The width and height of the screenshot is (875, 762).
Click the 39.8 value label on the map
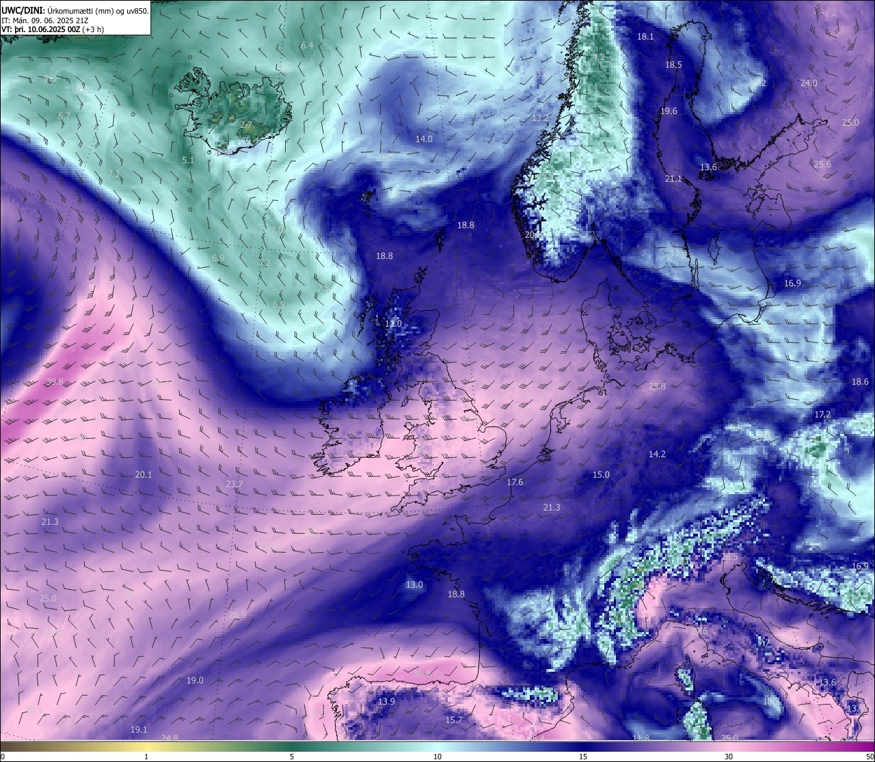coord(55,382)
